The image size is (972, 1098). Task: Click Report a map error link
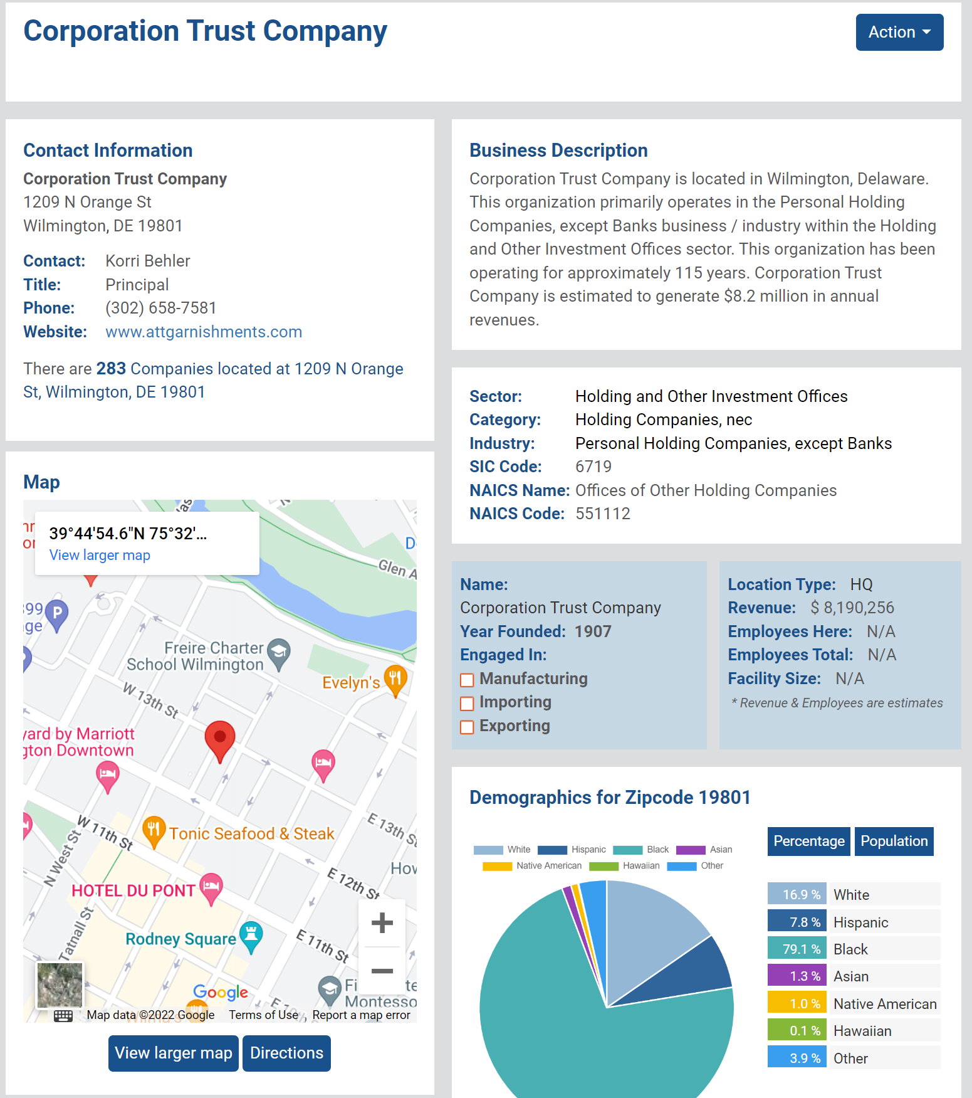[x=361, y=1015]
